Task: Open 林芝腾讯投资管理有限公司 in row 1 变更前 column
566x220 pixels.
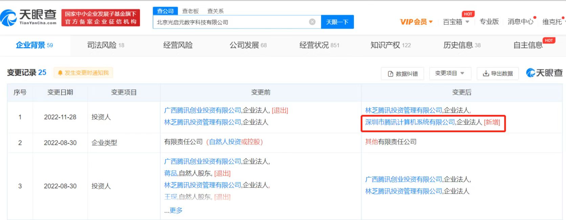Action: click(202, 122)
